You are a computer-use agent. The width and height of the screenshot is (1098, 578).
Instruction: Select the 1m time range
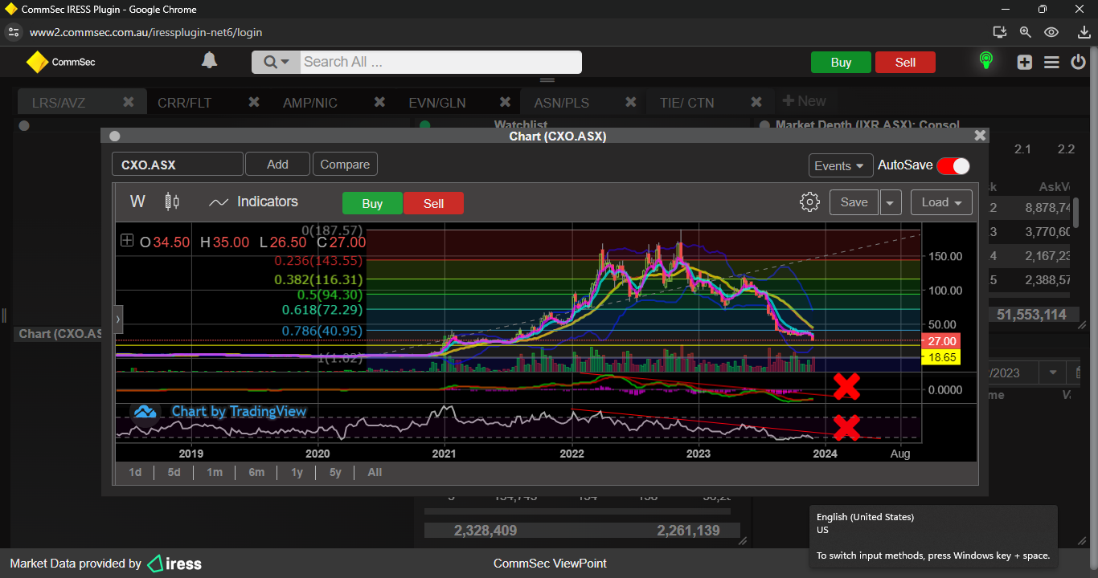pos(214,472)
